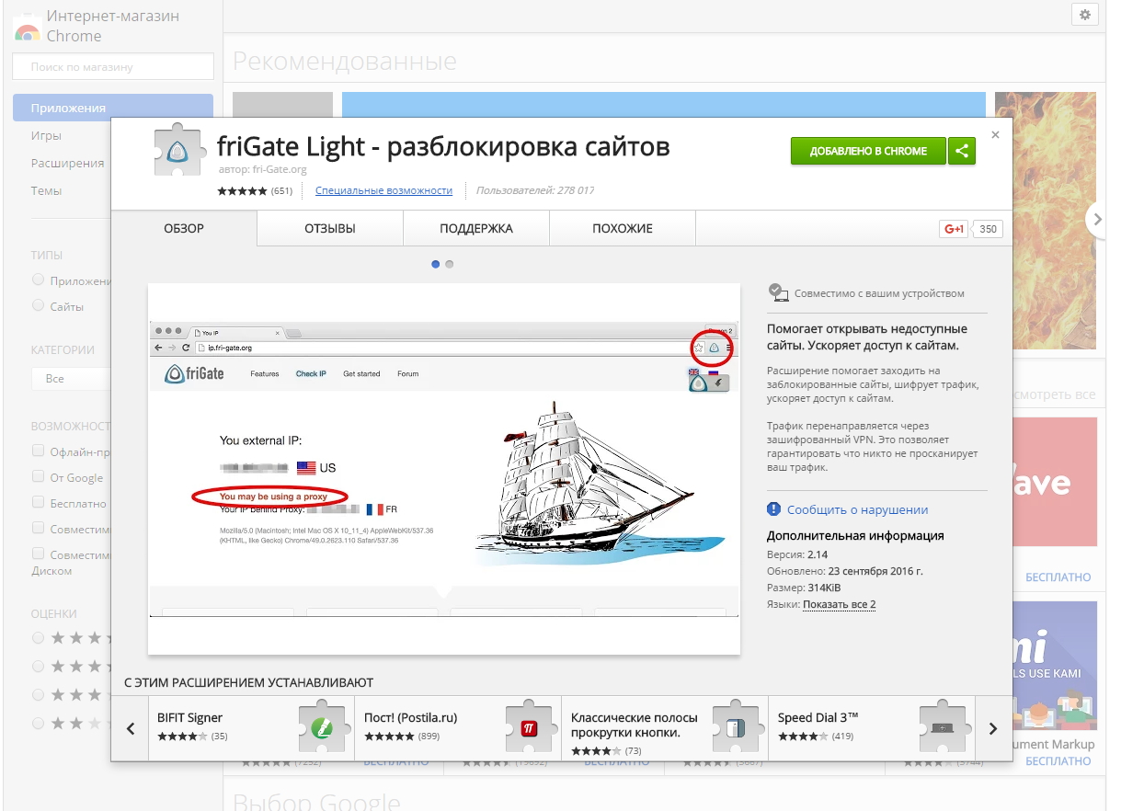This screenshot has width=1121, height=811.
Task: Enable the Офлайн feature checkbox
Action: coord(38,451)
